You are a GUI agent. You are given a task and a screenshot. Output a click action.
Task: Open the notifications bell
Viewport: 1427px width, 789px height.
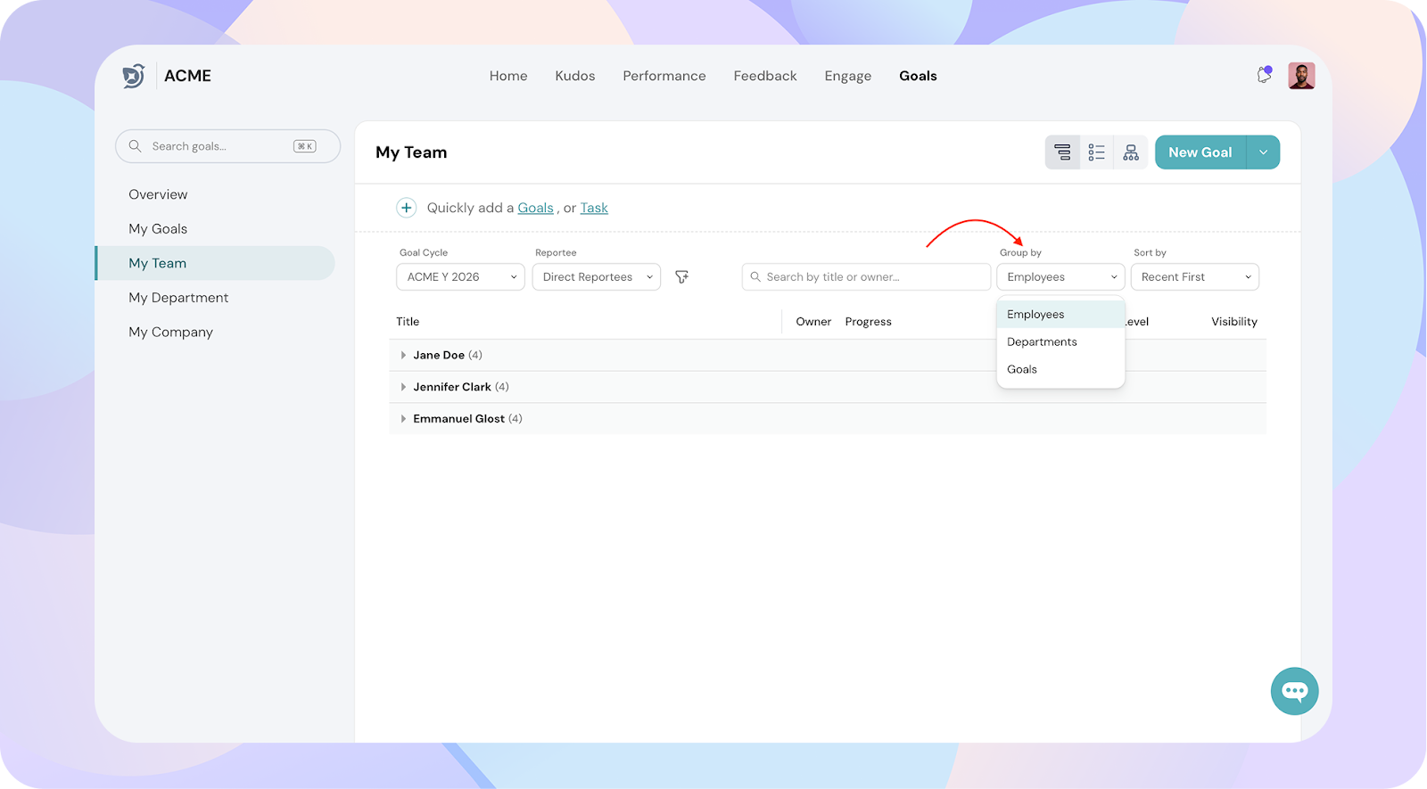(x=1264, y=76)
